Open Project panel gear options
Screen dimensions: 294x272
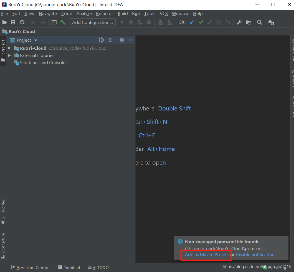(122, 40)
